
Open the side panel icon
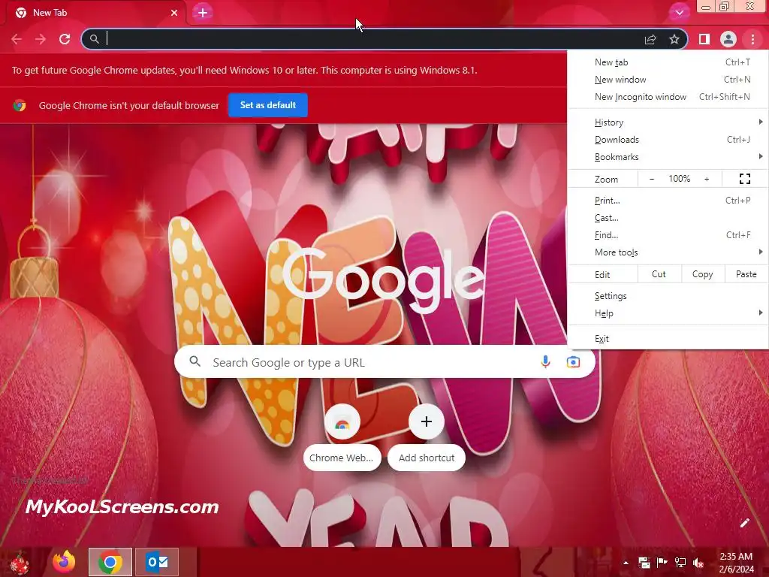pyautogui.click(x=704, y=39)
